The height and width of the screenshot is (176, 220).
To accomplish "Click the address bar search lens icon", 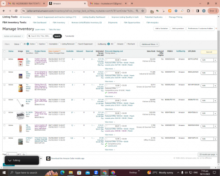I will tap(137, 11).
